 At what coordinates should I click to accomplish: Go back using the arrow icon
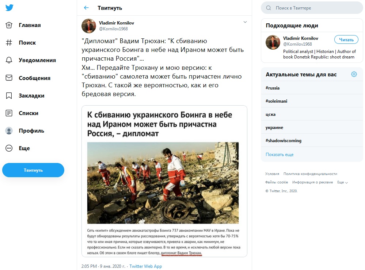86,8
